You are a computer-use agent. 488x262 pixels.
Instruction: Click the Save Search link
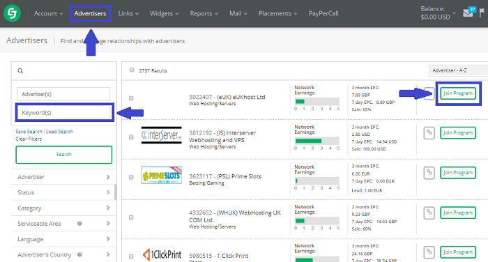(29, 132)
